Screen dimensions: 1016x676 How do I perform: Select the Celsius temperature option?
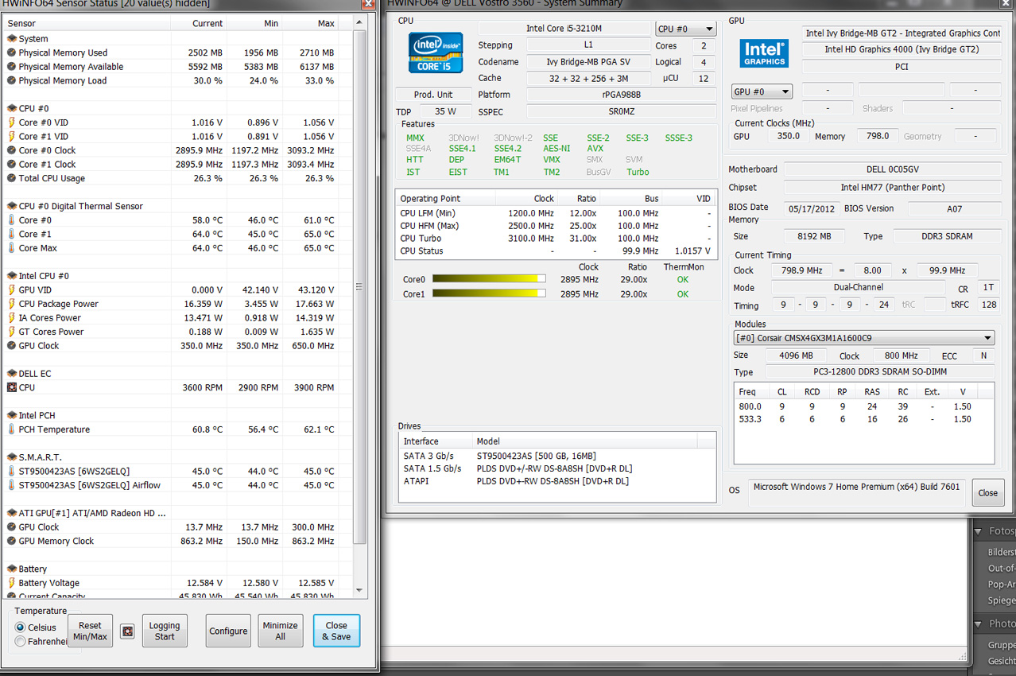21,627
